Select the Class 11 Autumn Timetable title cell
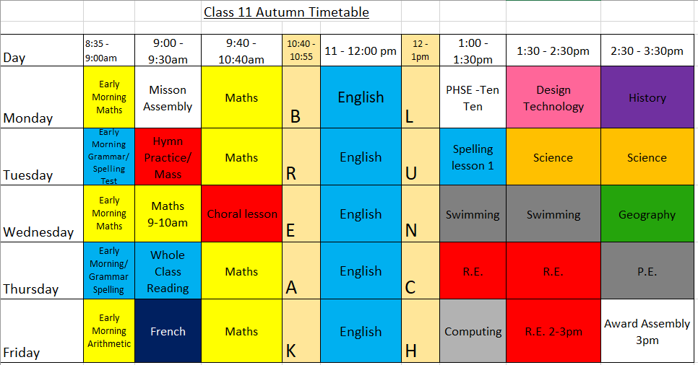Screen dimensions: 698x365 pos(286,12)
